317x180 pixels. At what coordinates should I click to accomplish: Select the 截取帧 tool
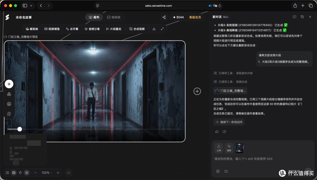click(32, 29)
